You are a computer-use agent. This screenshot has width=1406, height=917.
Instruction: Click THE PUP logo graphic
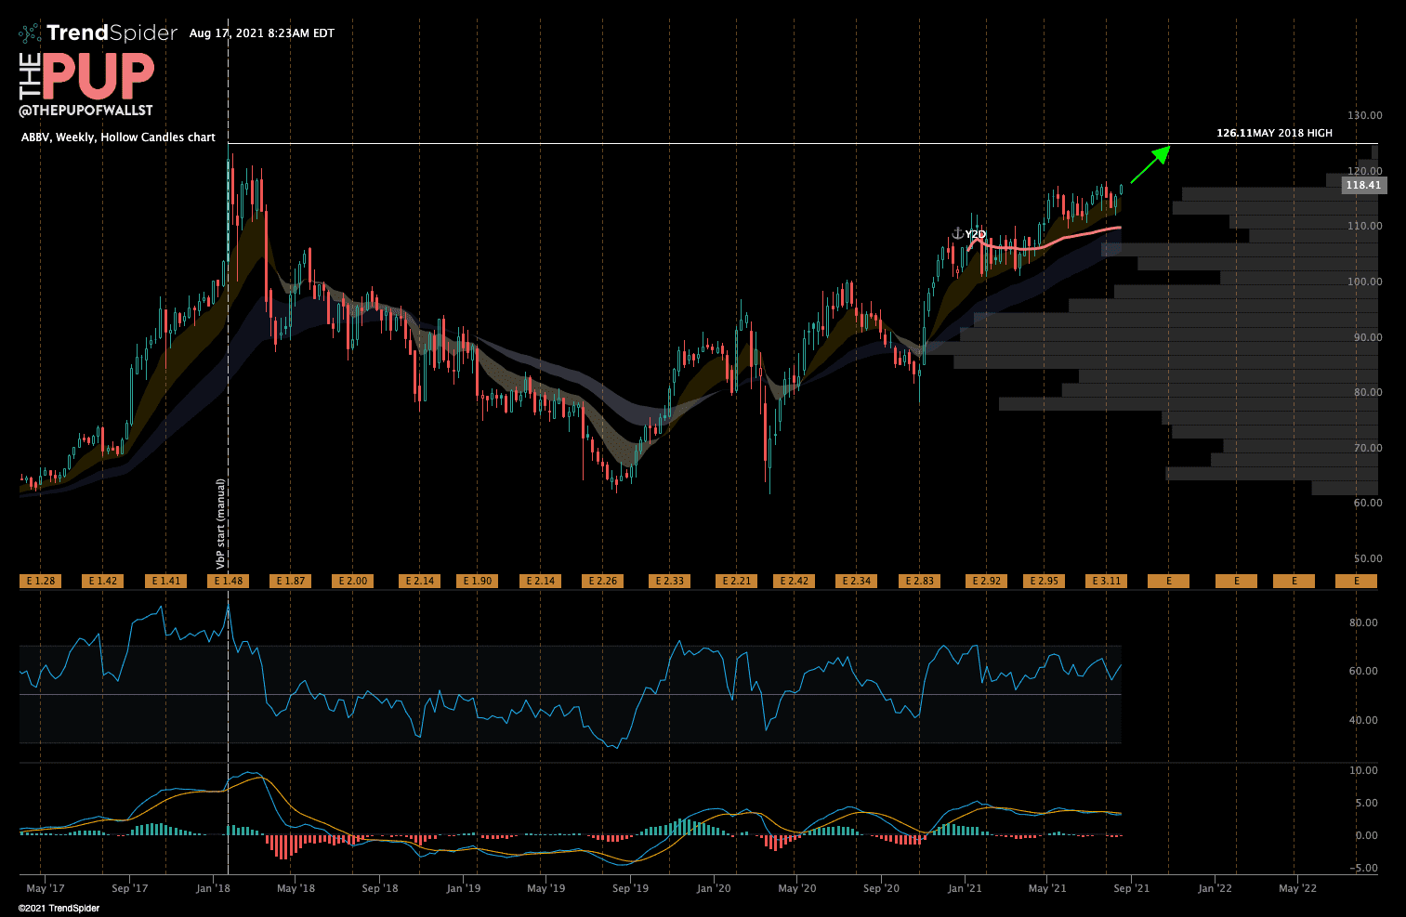[86, 77]
